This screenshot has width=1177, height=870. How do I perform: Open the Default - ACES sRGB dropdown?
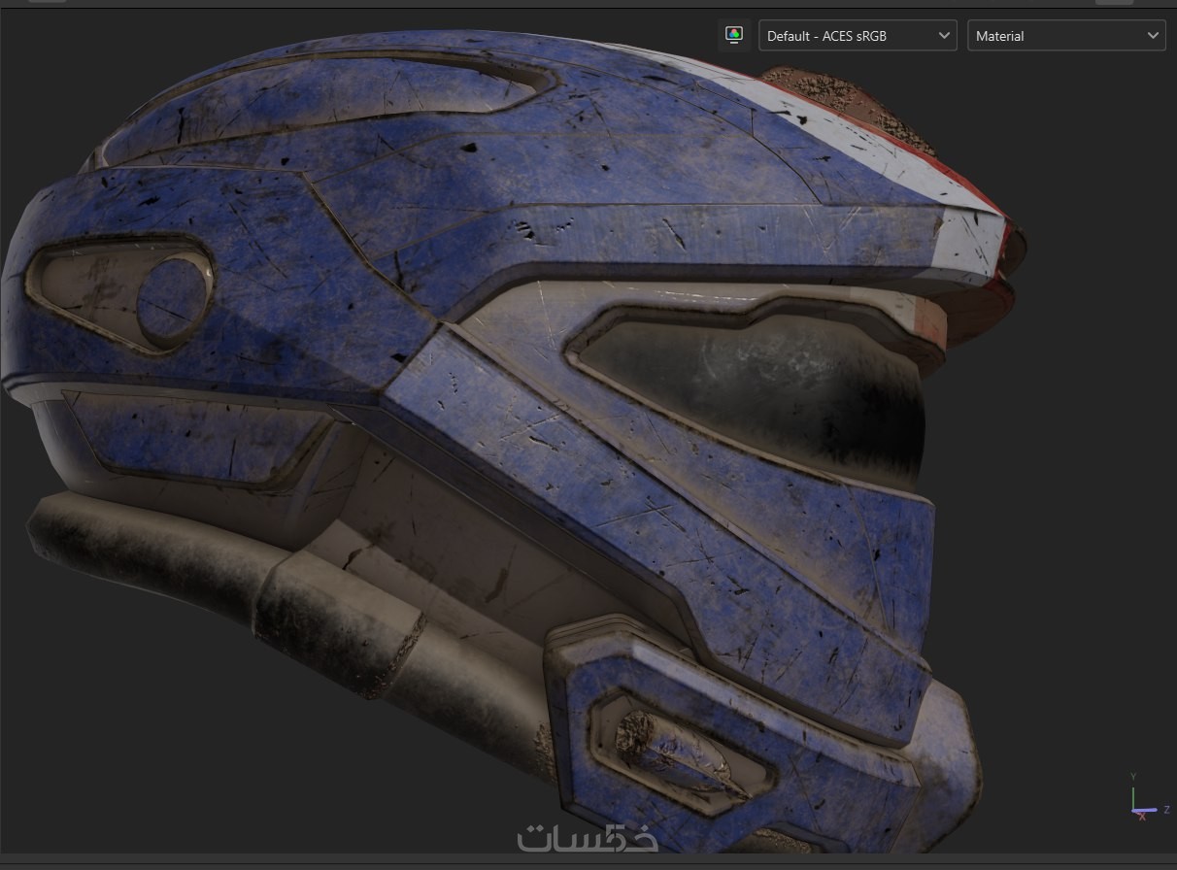[x=858, y=36]
